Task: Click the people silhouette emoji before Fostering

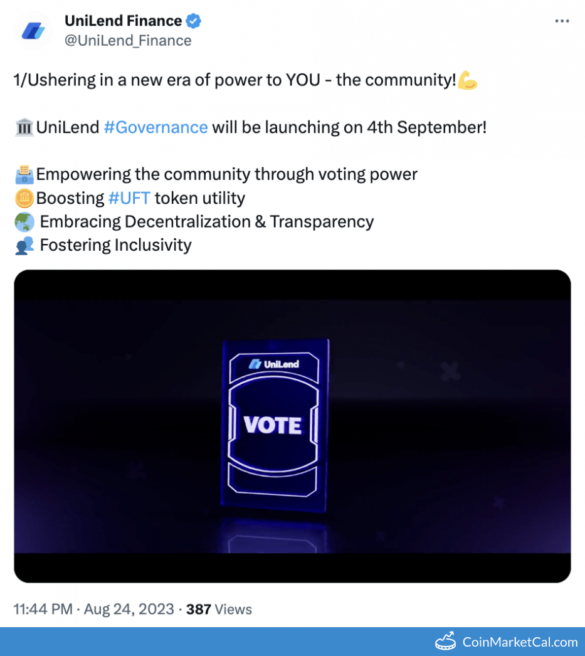Action: point(24,245)
